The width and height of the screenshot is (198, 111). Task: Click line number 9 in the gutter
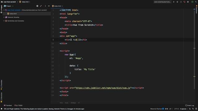(x=53, y=40)
